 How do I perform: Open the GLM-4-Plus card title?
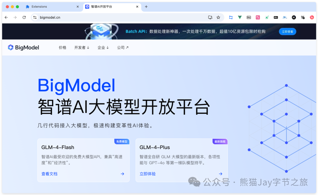(155, 147)
